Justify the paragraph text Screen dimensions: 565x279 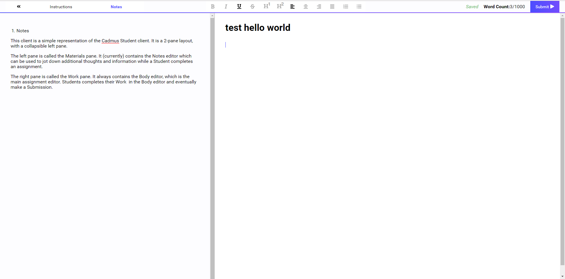[332, 6]
